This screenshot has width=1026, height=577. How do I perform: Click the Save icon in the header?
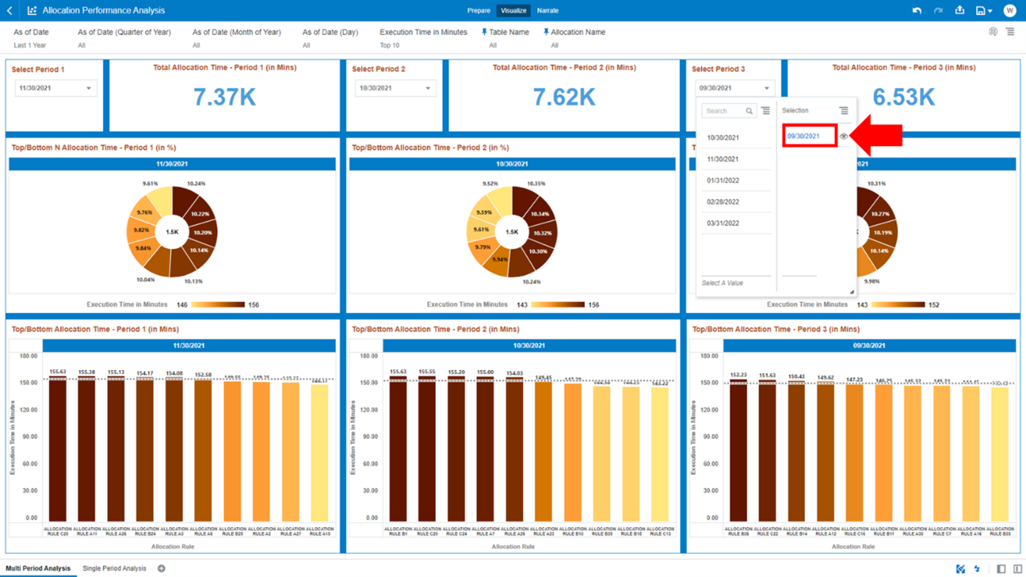[x=979, y=10]
